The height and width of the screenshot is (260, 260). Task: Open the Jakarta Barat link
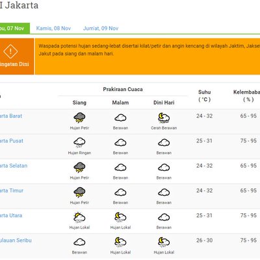[11, 116]
